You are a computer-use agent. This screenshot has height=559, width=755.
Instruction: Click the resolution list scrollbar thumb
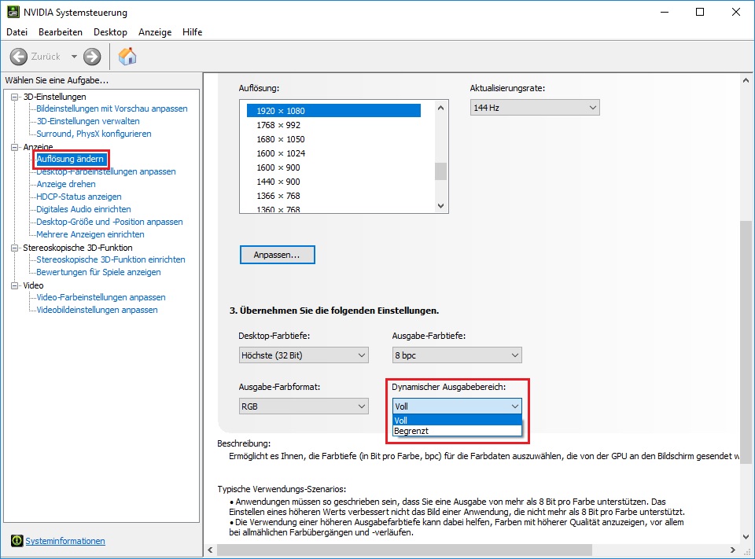coord(440,171)
